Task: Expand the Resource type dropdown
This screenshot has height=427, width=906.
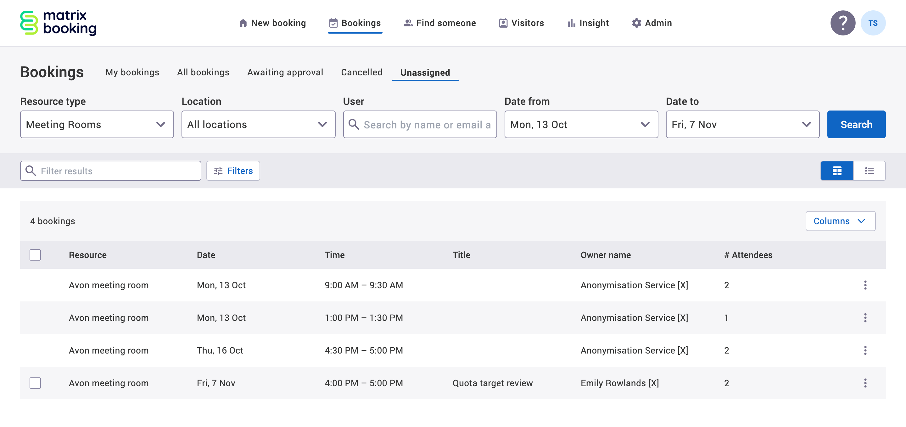Action: click(x=97, y=124)
